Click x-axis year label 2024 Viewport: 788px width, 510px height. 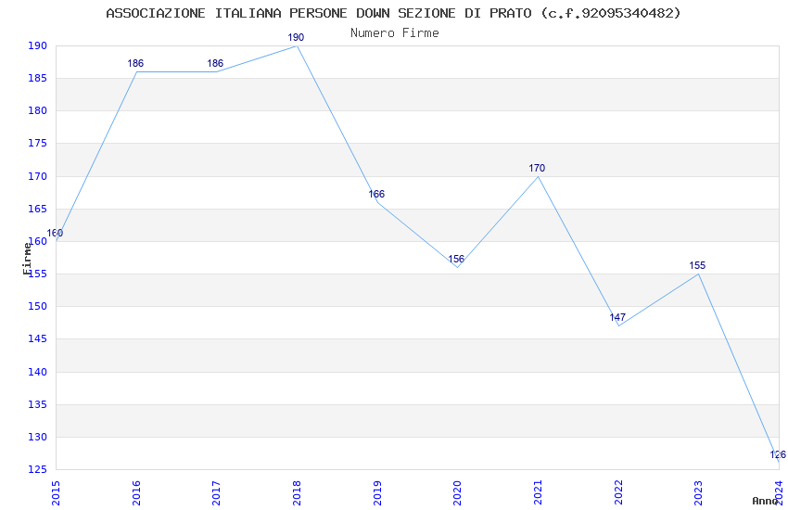click(779, 493)
